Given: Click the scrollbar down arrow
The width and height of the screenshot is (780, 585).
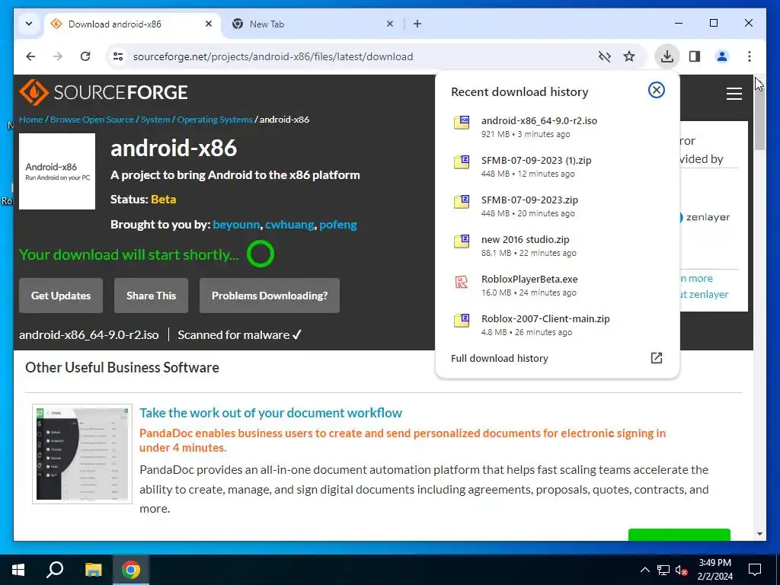Looking at the screenshot, I should pyautogui.click(x=759, y=534).
